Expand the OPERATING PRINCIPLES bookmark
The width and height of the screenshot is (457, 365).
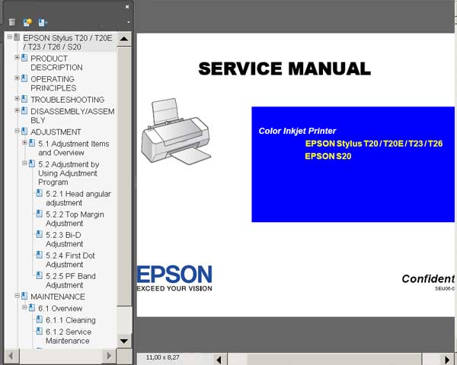17,78
